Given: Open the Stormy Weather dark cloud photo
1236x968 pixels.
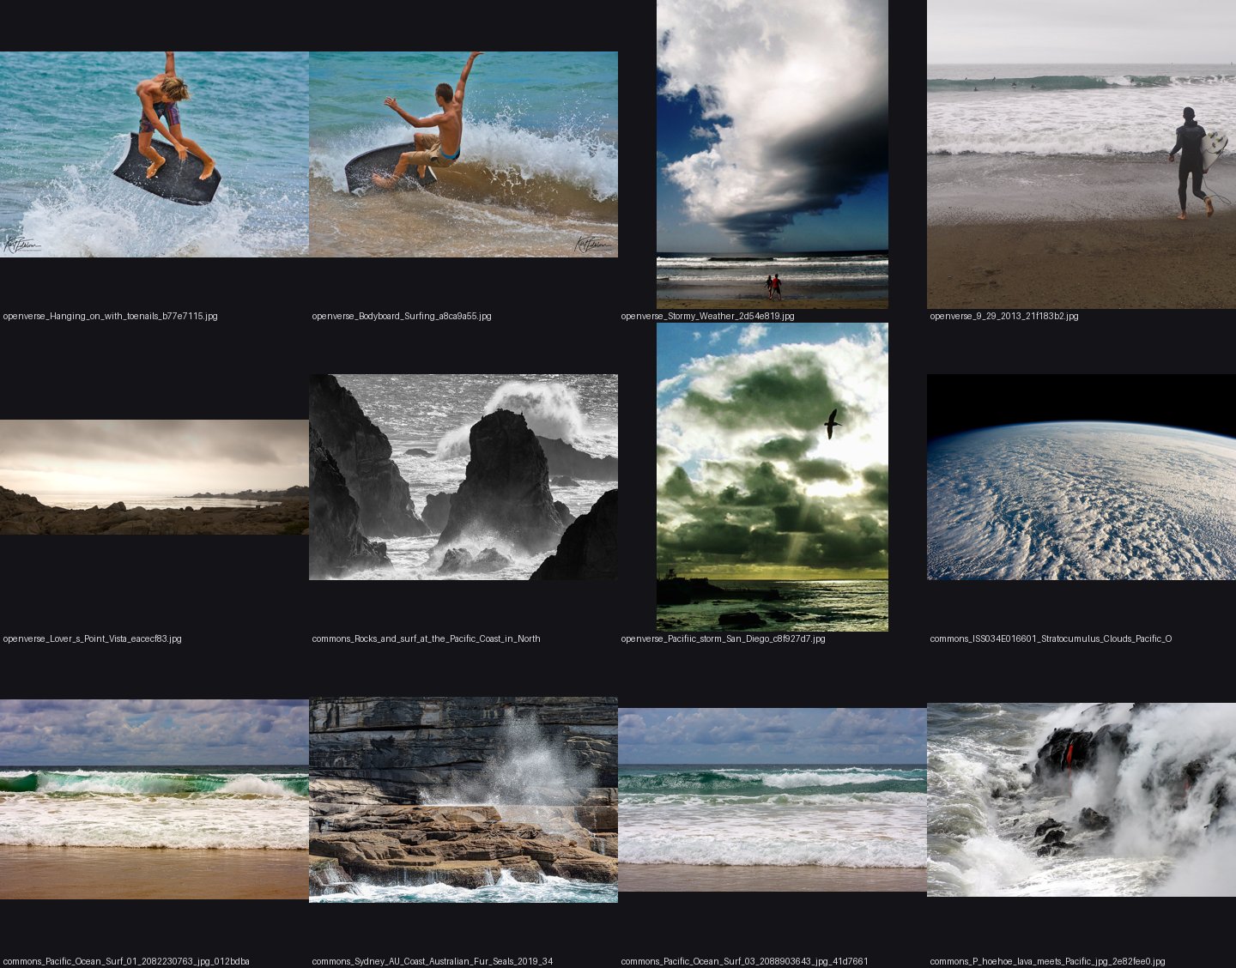Looking at the screenshot, I should click(772, 154).
